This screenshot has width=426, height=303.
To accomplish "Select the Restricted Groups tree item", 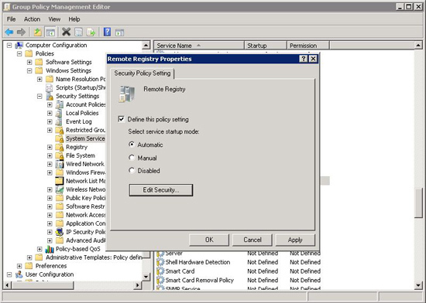I will (85, 130).
